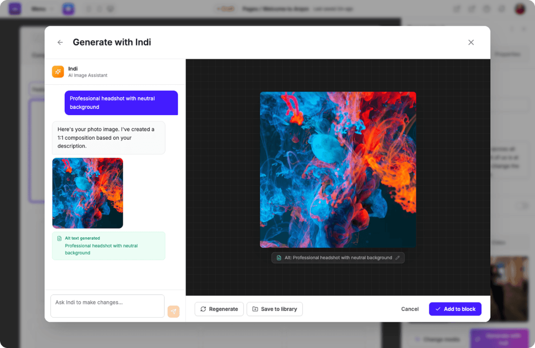Cancel the image generation
Viewport: 535px width, 348px height.
(x=409, y=309)
